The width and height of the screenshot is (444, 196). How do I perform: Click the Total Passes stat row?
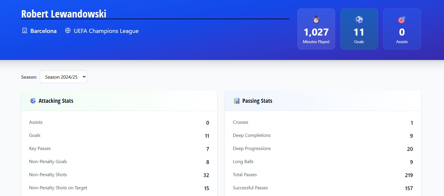tap(322, 175)
